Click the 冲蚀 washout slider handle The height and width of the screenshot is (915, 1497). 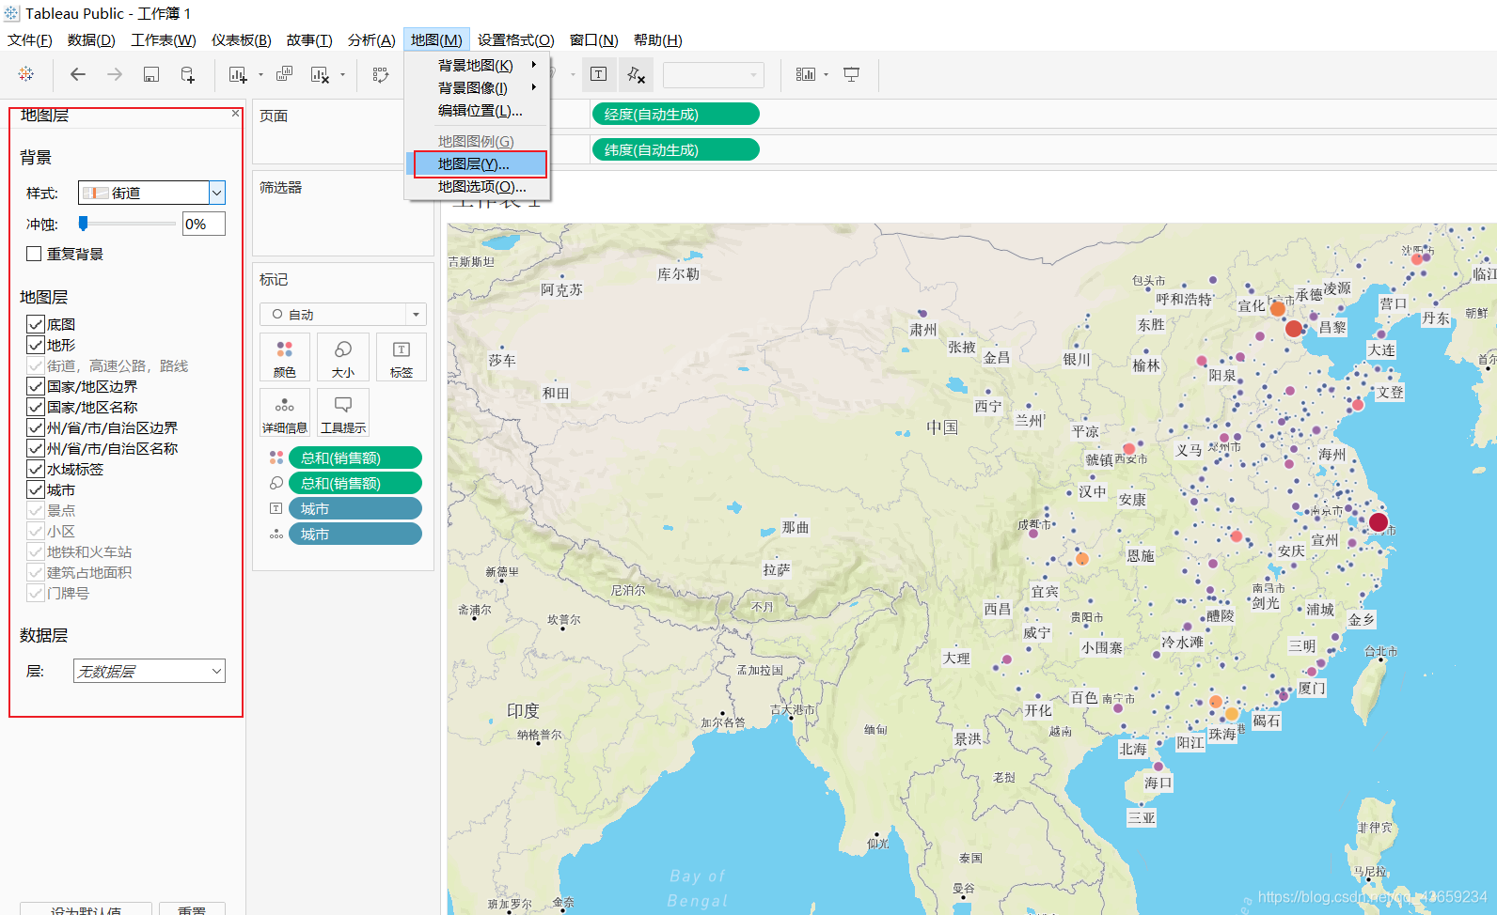point(83,223)
